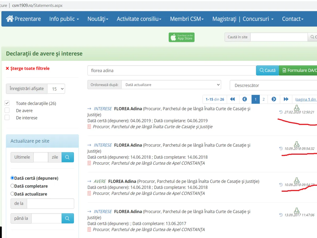This screenshot has width=317, height=238.
Task: Open the App Store download badge
Action: click(x=181, y=37)
